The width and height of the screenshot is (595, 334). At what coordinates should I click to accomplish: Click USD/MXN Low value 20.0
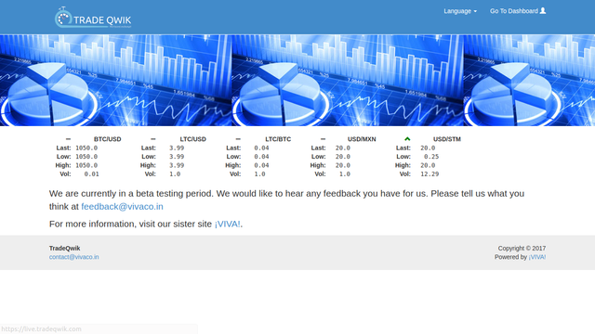[x=343, y=157]
